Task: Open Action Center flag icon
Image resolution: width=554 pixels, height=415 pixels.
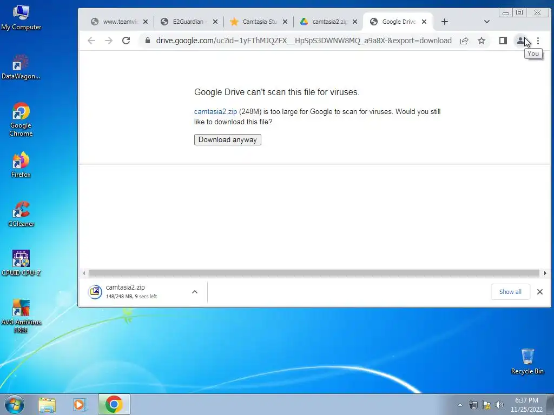Action: [486, 405]
